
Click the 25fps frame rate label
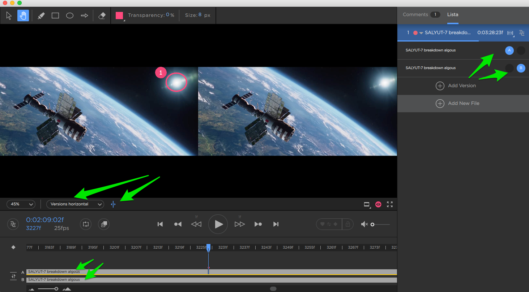pyautogui.click(x=61, y=228)
